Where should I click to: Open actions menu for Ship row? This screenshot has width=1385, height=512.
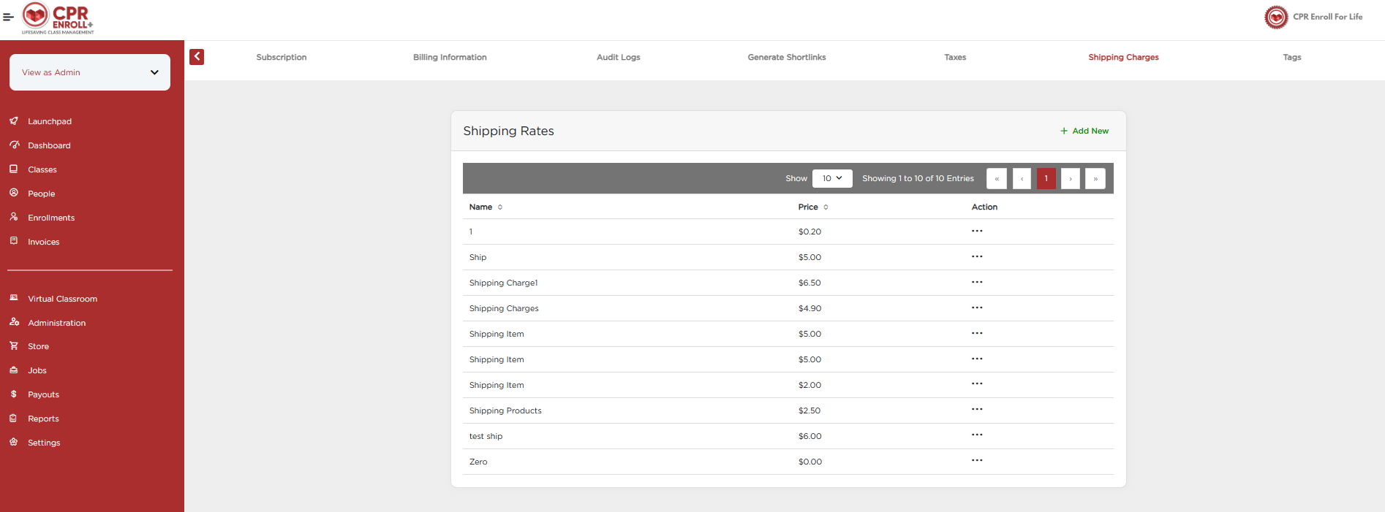click(977, 256)
